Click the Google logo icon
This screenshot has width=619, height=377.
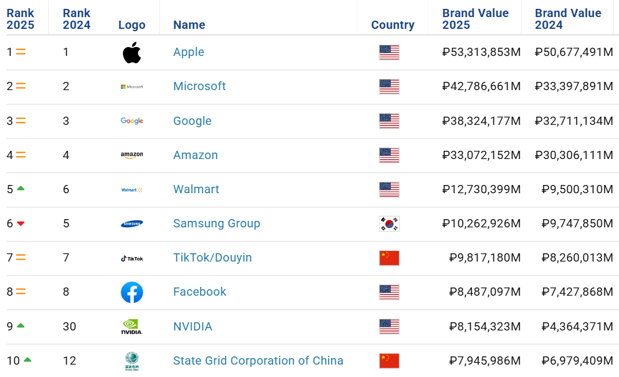132,121
